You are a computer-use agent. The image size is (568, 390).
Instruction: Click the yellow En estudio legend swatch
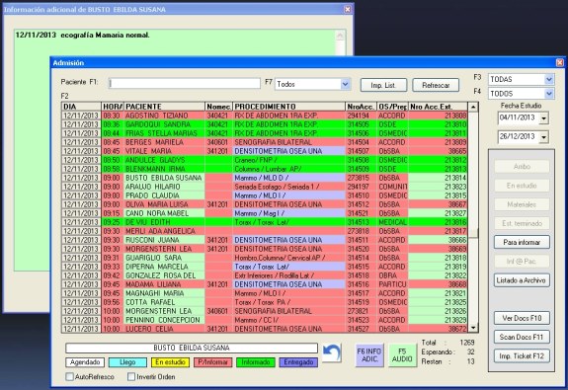(x=170, y=362)
